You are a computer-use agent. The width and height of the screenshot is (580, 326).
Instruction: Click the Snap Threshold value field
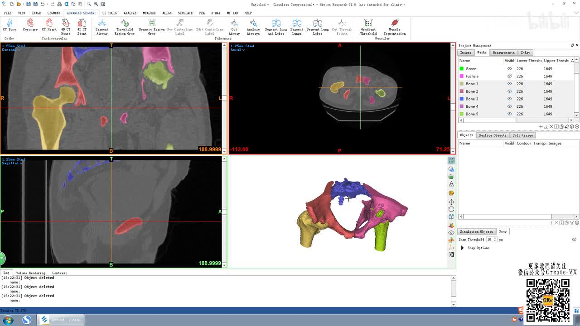coord(489,240)
